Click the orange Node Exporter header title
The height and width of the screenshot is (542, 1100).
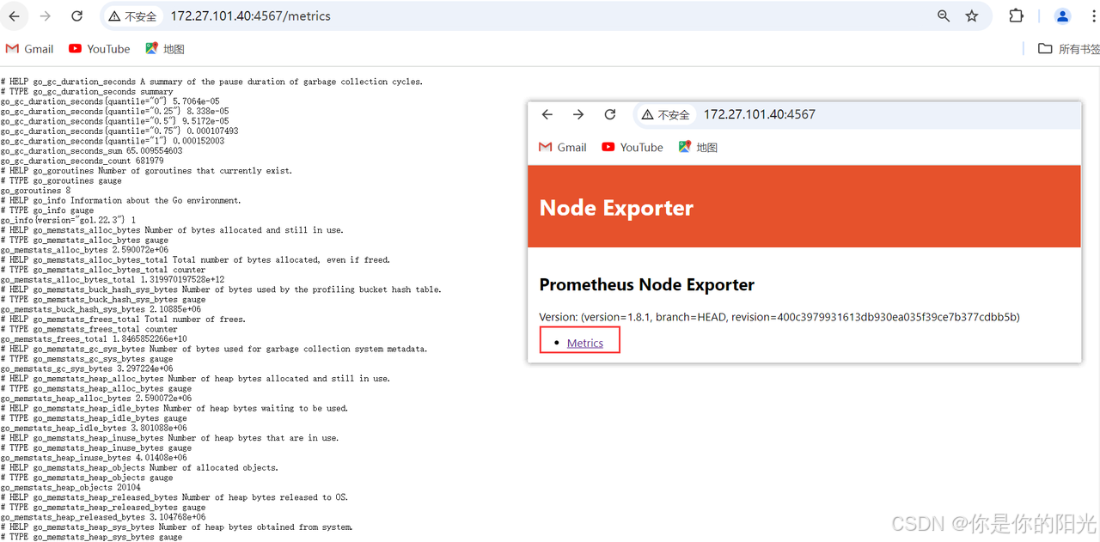(616, 208)
